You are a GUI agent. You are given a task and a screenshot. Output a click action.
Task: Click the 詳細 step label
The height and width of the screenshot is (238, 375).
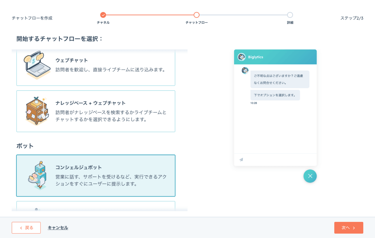click(x=290, y=23)
